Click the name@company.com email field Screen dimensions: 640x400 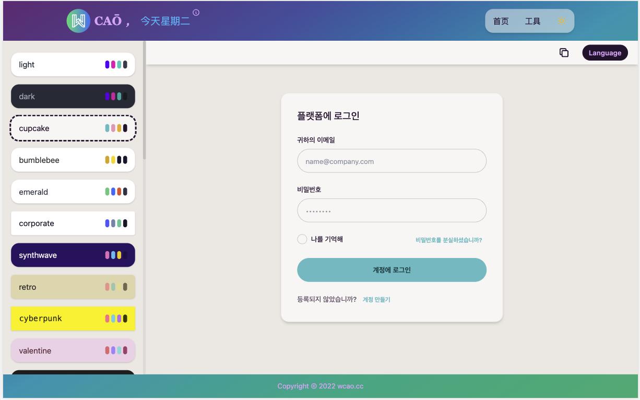[x=392, y=161]
